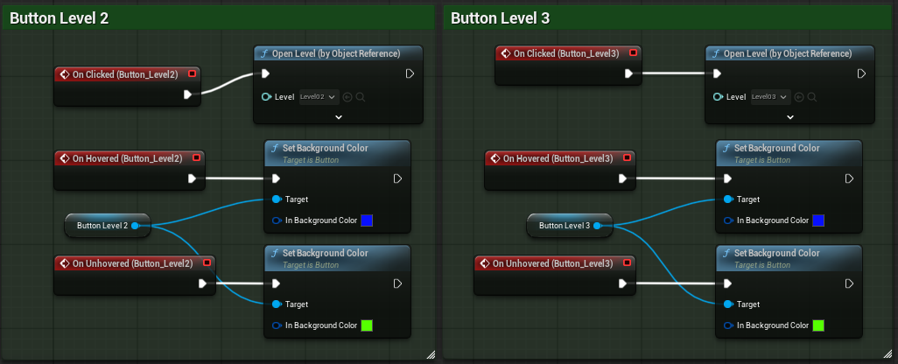Click exec input pin of Open Level node in Button Level 2
This screenshot has width=898, height=364.
pyautogui.click(x=265, y=73)
